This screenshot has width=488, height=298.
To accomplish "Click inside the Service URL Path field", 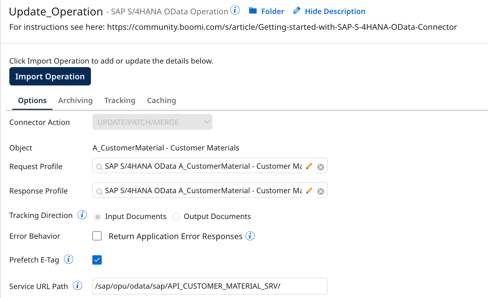I will click(210, 286).
